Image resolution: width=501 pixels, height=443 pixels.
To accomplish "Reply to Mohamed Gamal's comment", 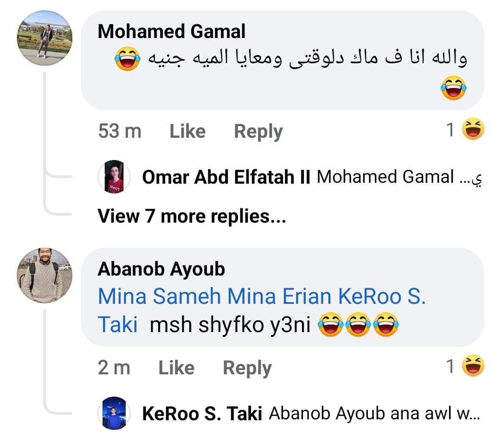I will [258, 131].
